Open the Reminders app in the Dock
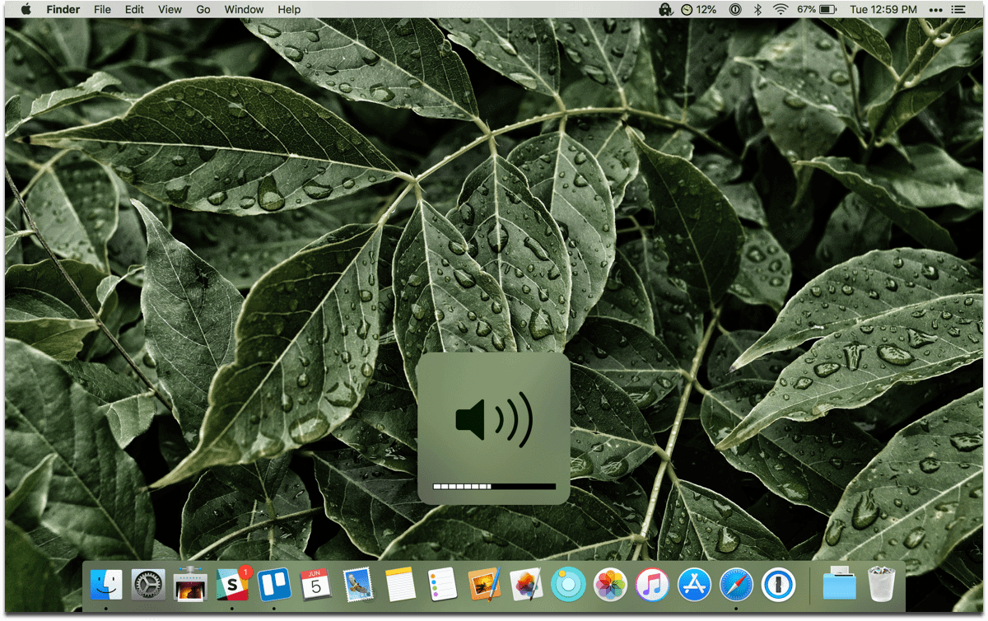 (x=442, y=585)
